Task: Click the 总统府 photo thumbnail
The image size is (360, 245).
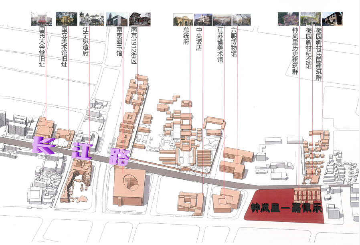Action: [183, 20]
